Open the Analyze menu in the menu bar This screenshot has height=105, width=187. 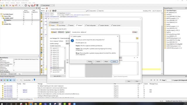click(x=13, y=3)
